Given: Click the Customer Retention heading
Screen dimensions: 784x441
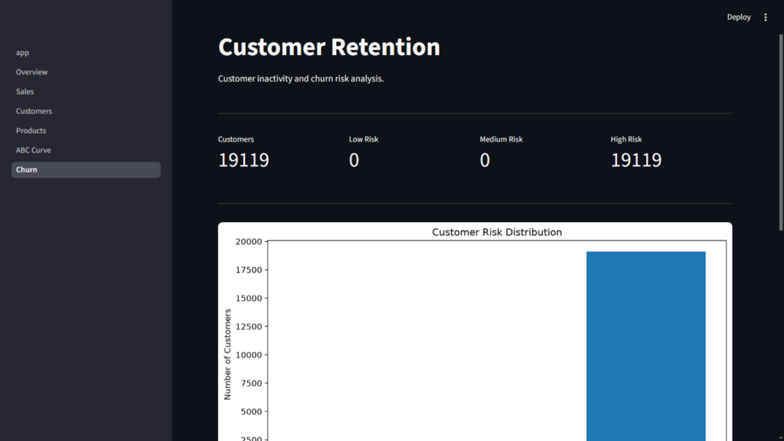Looking at the screenshot, I should 329,47.
